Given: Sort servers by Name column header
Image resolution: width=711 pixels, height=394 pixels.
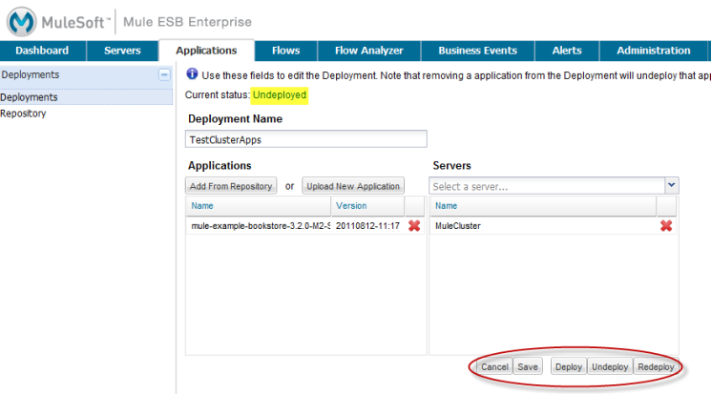Looking at the screenshot, I should coord(543,206).
